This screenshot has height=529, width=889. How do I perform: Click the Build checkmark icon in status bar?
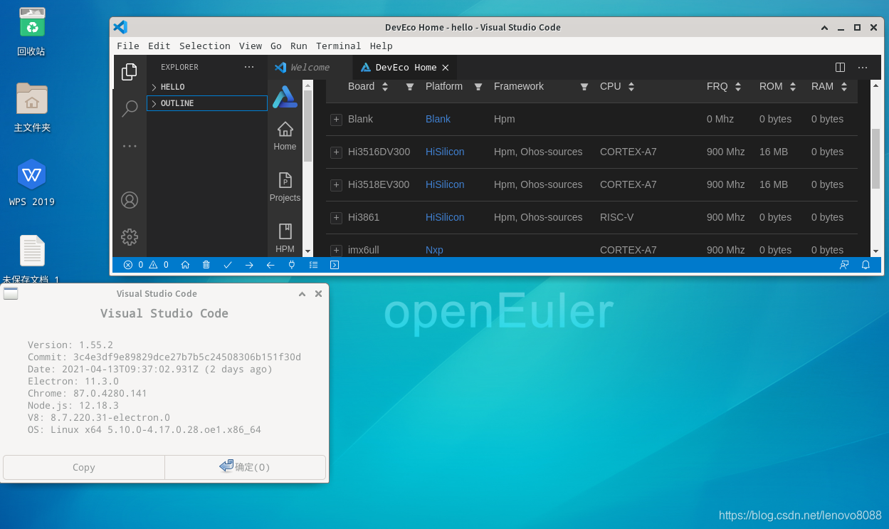pos(228,265)
